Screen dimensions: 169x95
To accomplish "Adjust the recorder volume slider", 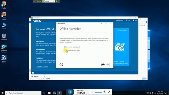I will point(98,92).
